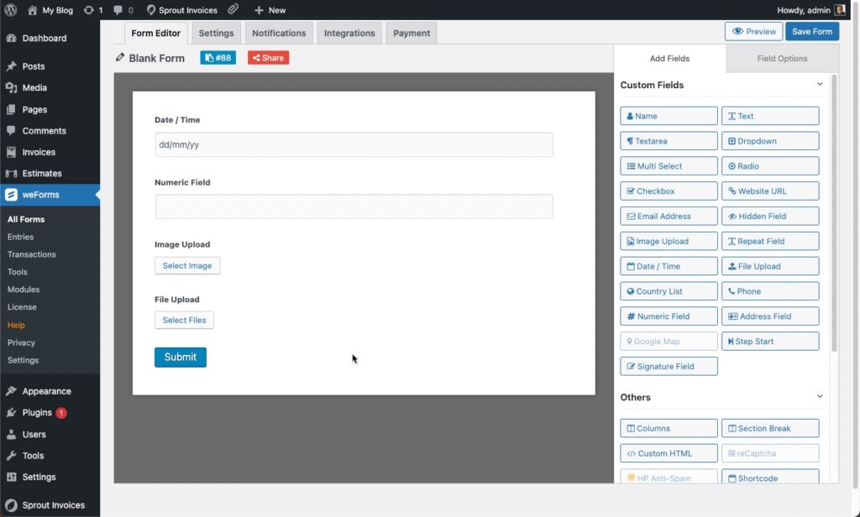Screen dimensions: 860x517
Task: Insert a Radio field
Action: point(769,165)
